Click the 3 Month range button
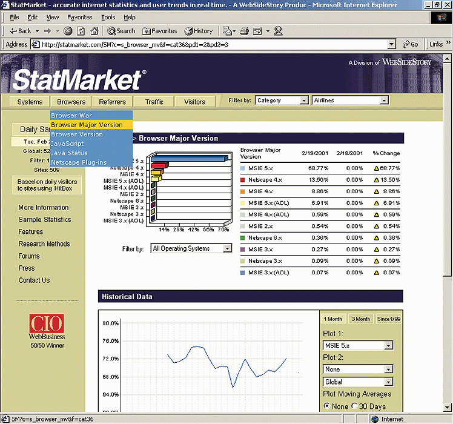 [361, 319]
